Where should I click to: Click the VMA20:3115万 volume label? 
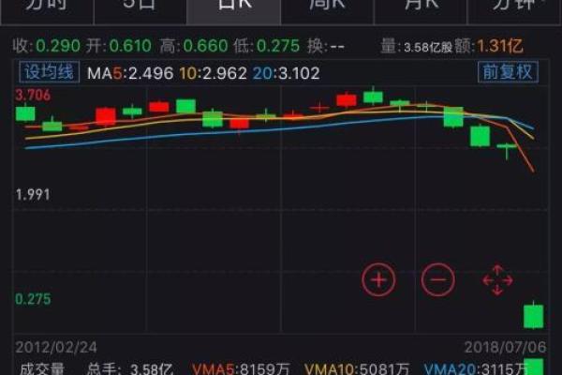tap(476, 368)
